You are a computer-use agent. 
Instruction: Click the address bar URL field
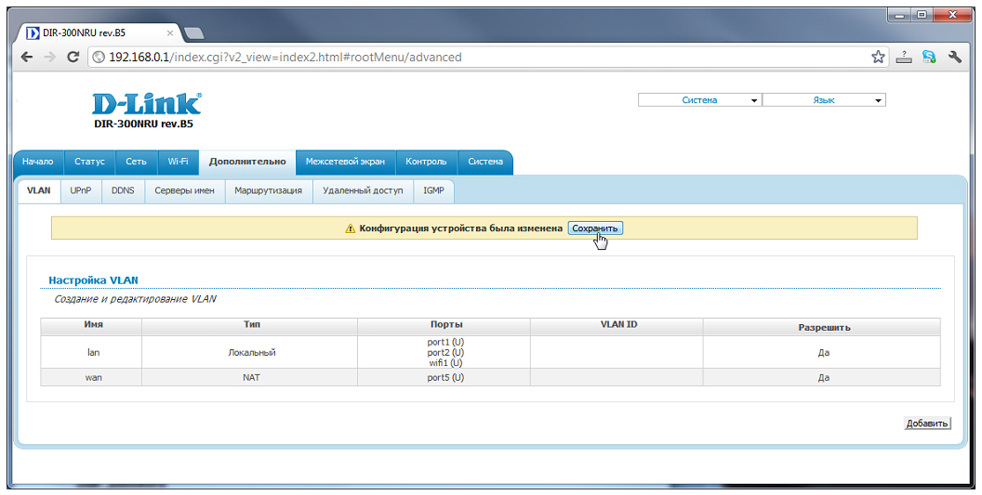coord(465,57)
